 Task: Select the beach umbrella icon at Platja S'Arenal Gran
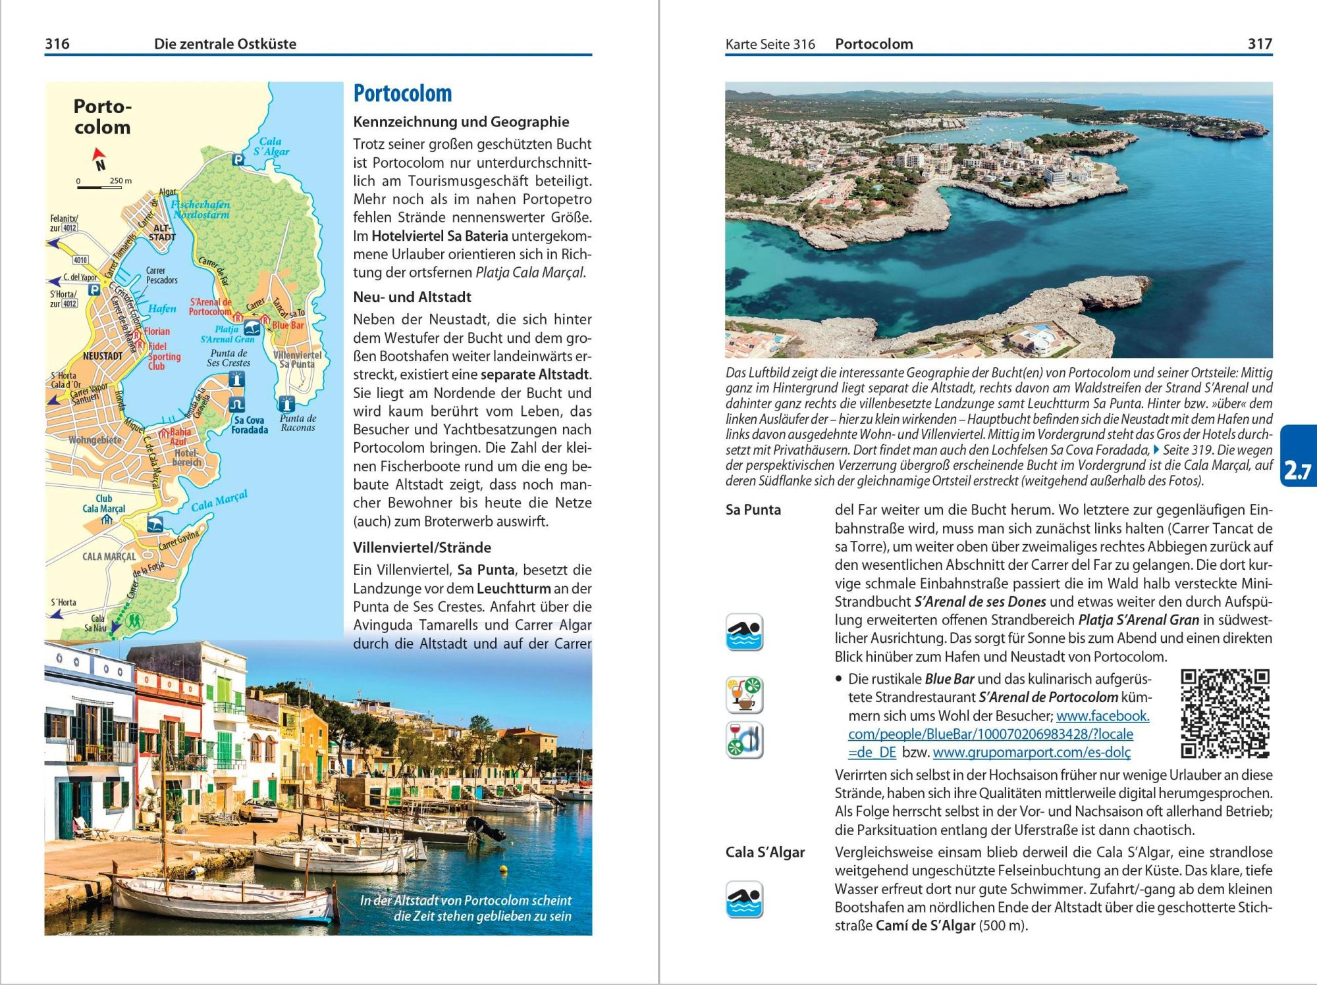tap(252, 328)
